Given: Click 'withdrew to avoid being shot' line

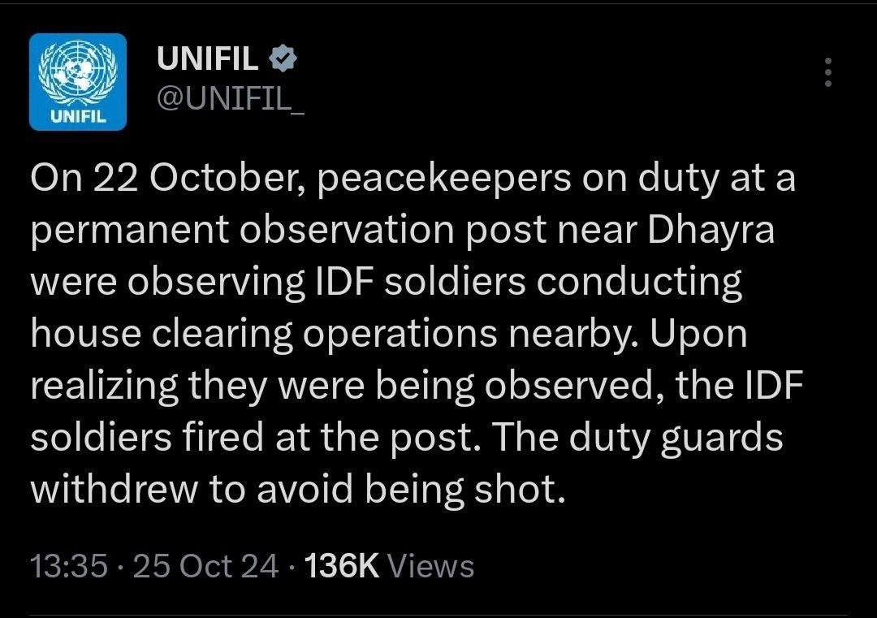Looking at the screenshot, I should click(x=297, y=491).
